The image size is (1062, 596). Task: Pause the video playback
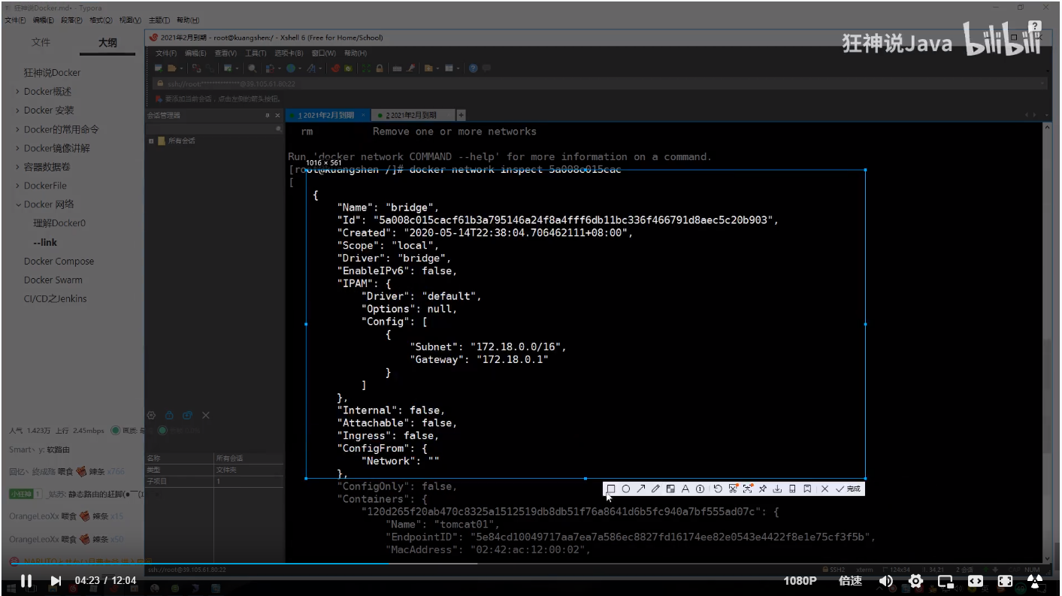point(26,580)
